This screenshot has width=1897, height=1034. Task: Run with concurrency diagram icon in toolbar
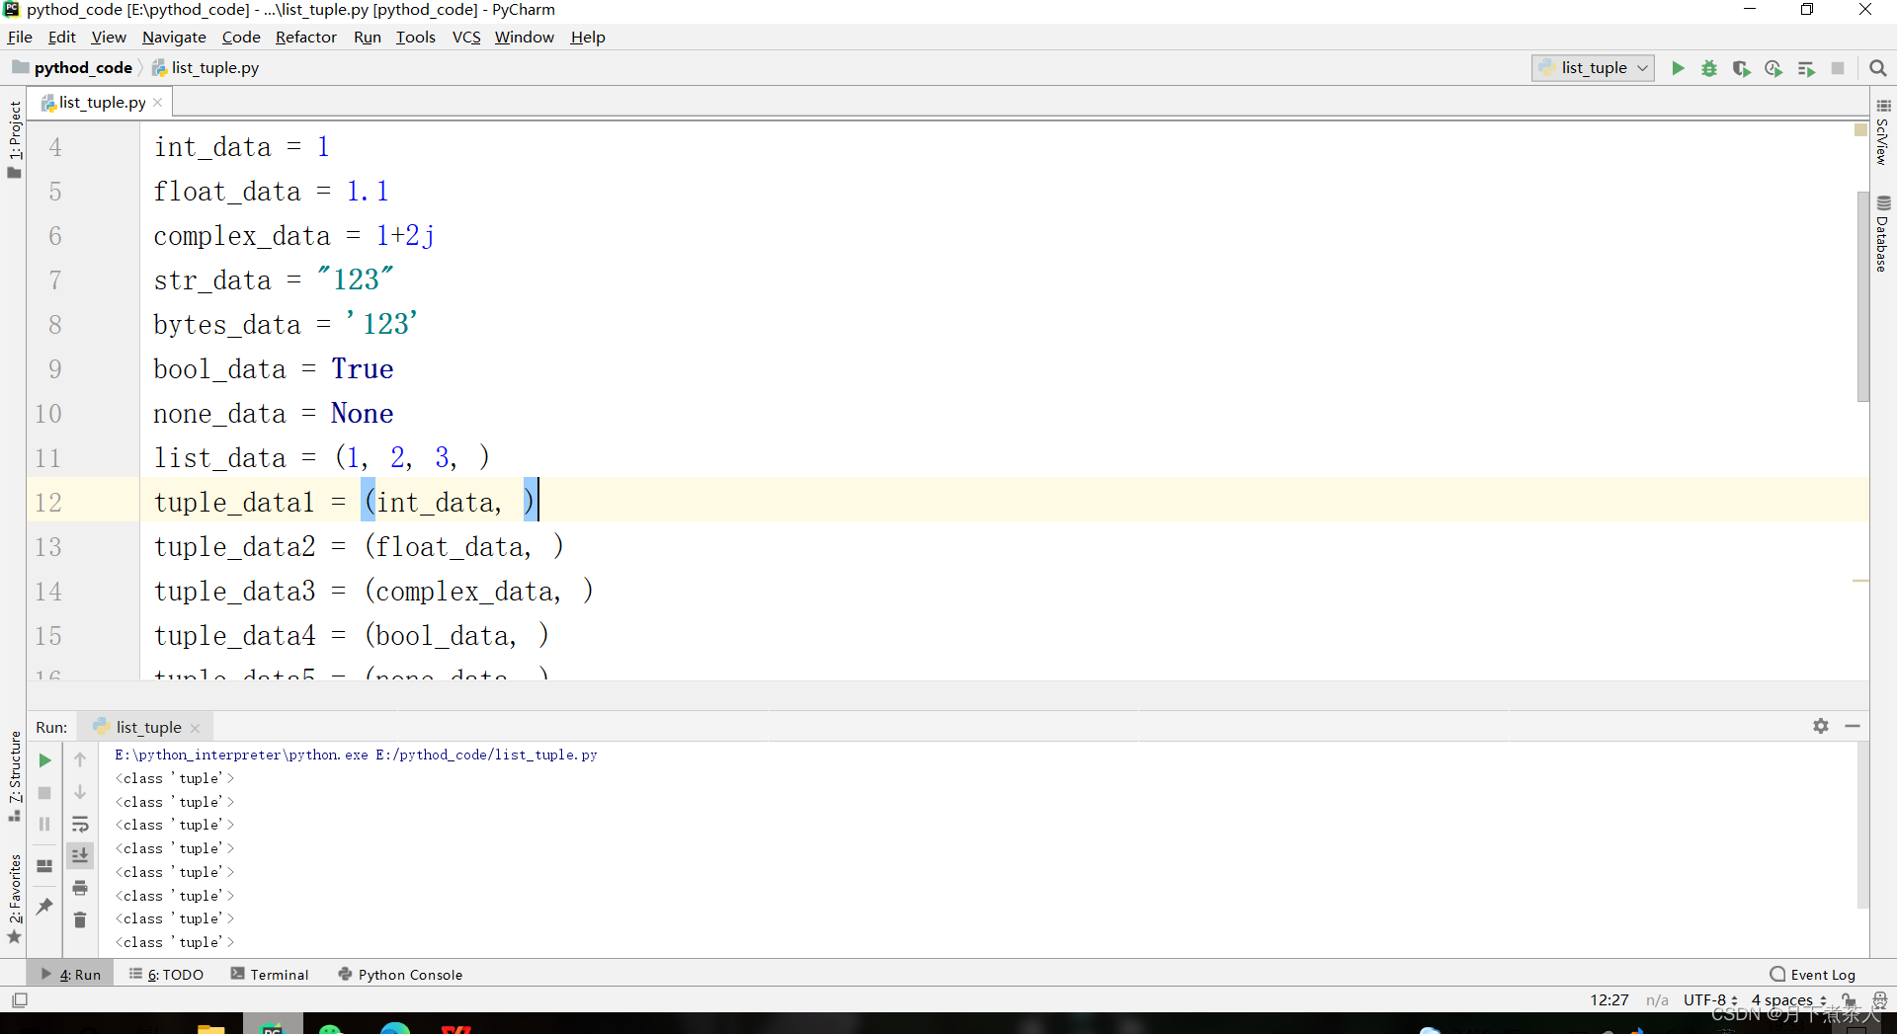(x=1806, y=68)
